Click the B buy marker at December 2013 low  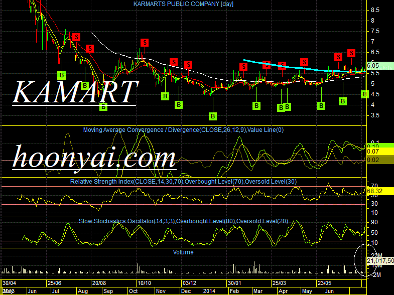[213, 116]
